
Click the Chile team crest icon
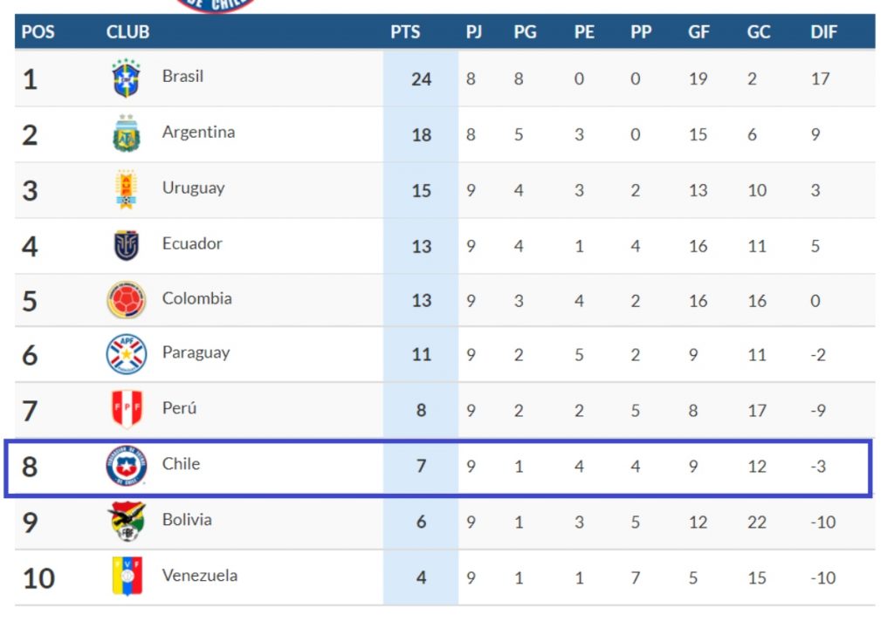pos(126,466)
